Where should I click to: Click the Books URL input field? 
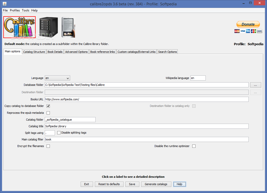coord(147,99)
